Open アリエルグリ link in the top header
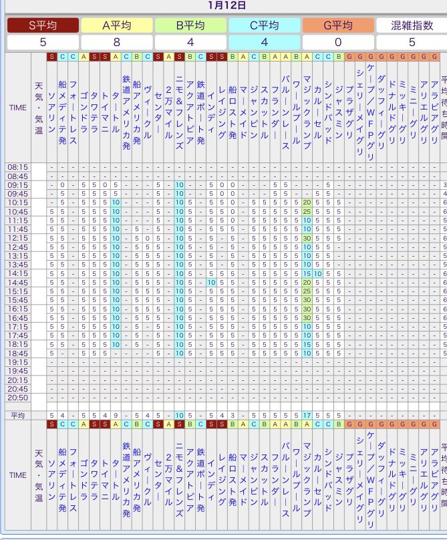This screenshot has height=540, width=447. coord(424,112)
